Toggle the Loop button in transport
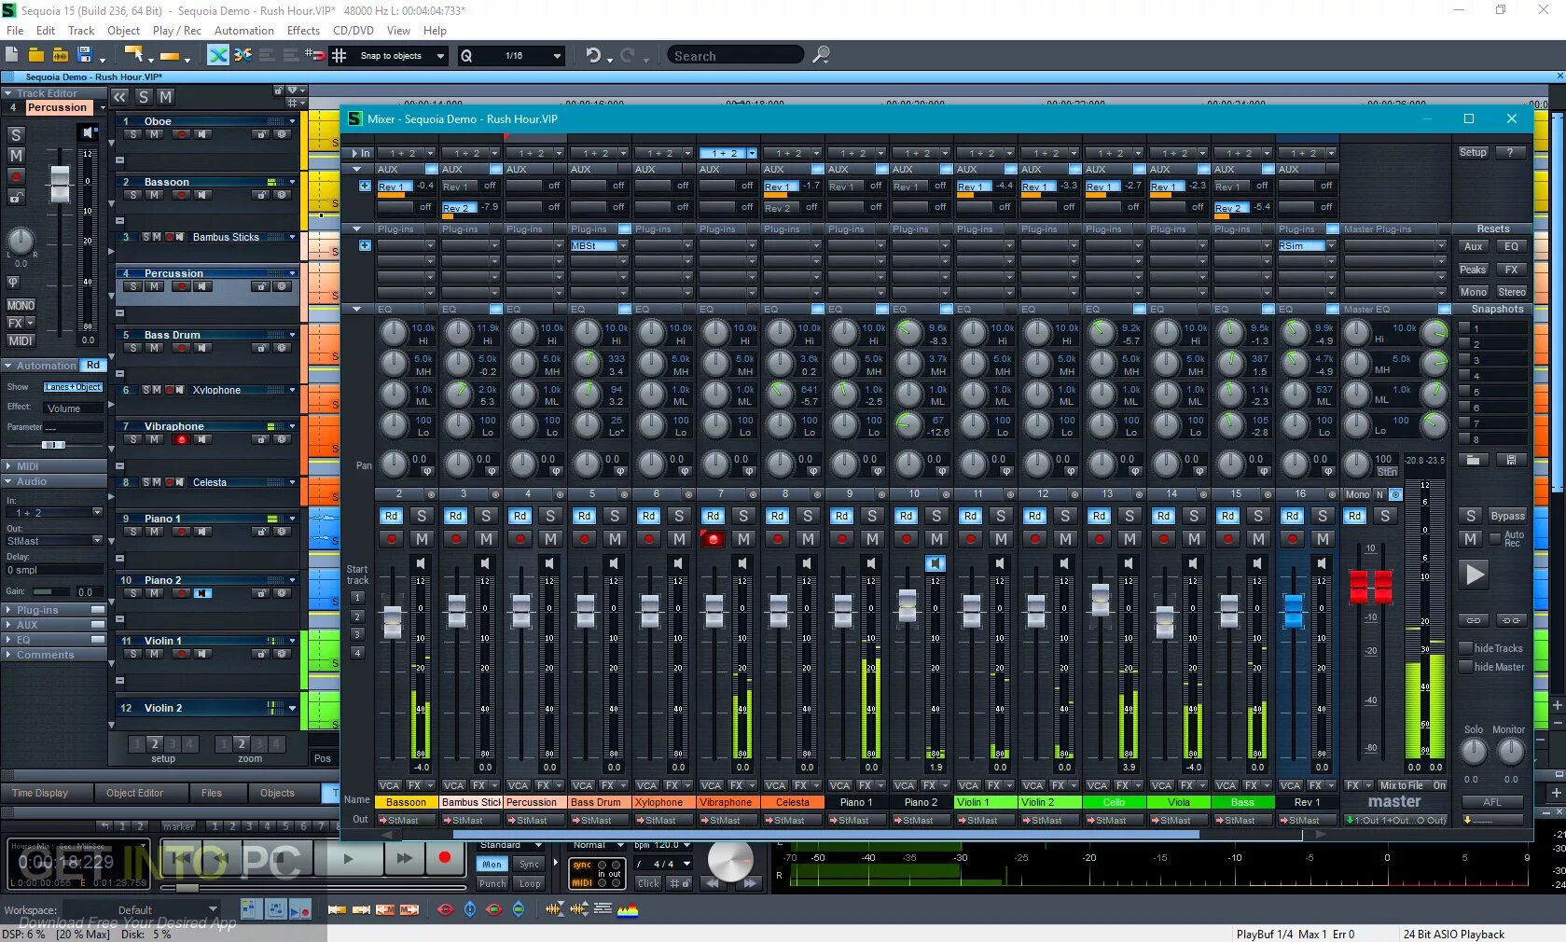 click(530, 883)
